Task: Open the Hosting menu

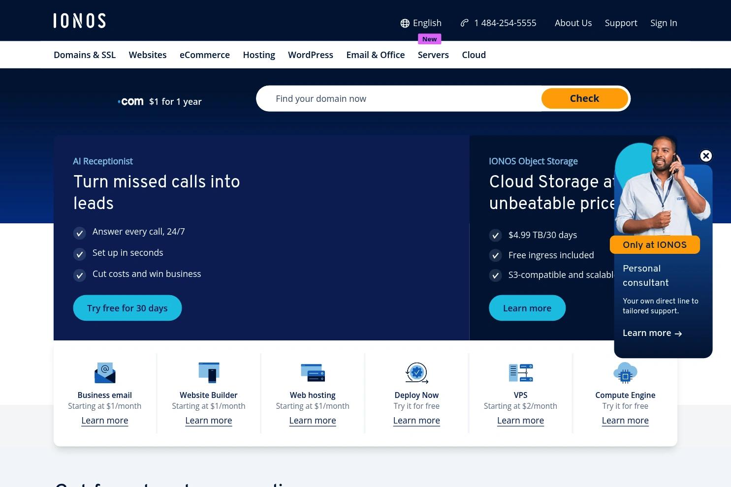Action: [x=259, y=55]
